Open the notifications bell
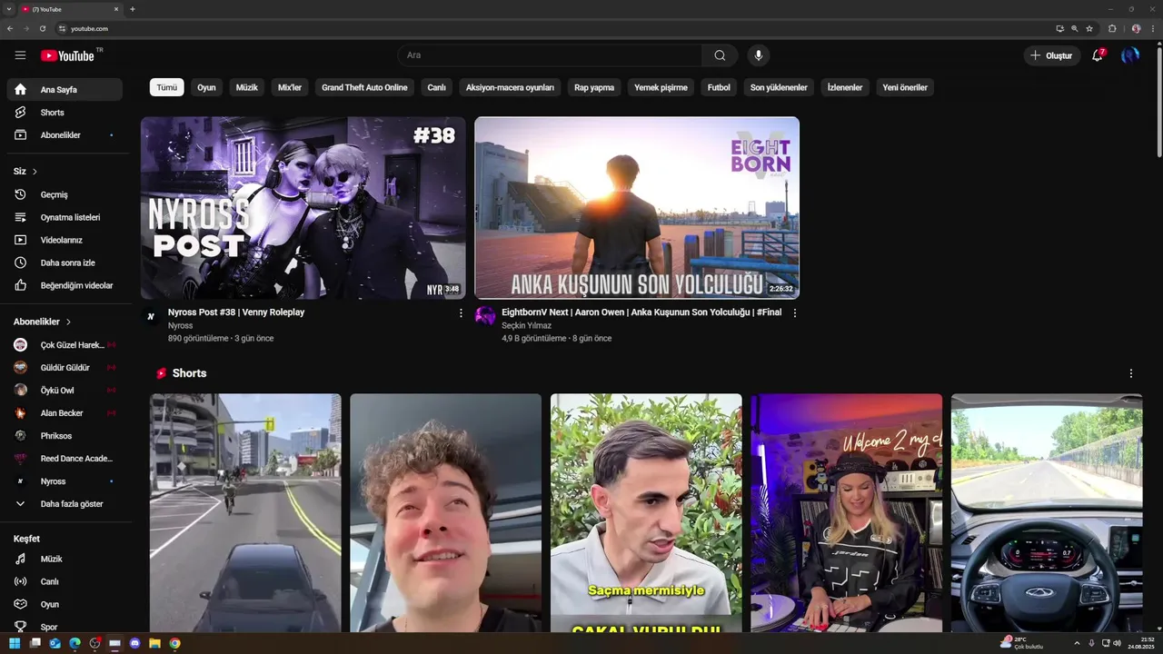This screenshot has width=1163, height=654. [x=1098, y=55]
